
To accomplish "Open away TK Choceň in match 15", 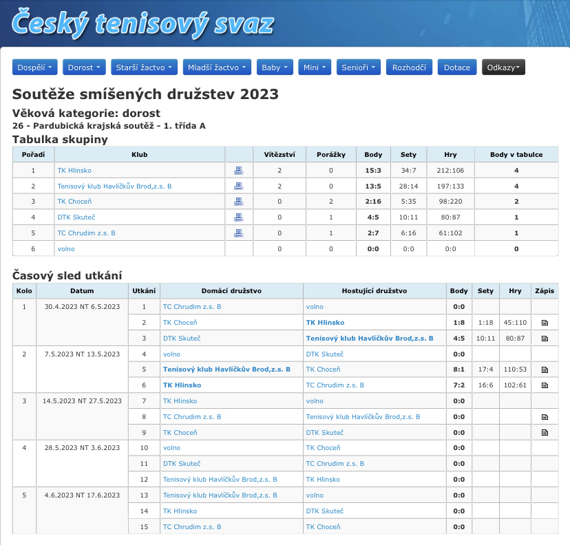I will tap(323, 527).
